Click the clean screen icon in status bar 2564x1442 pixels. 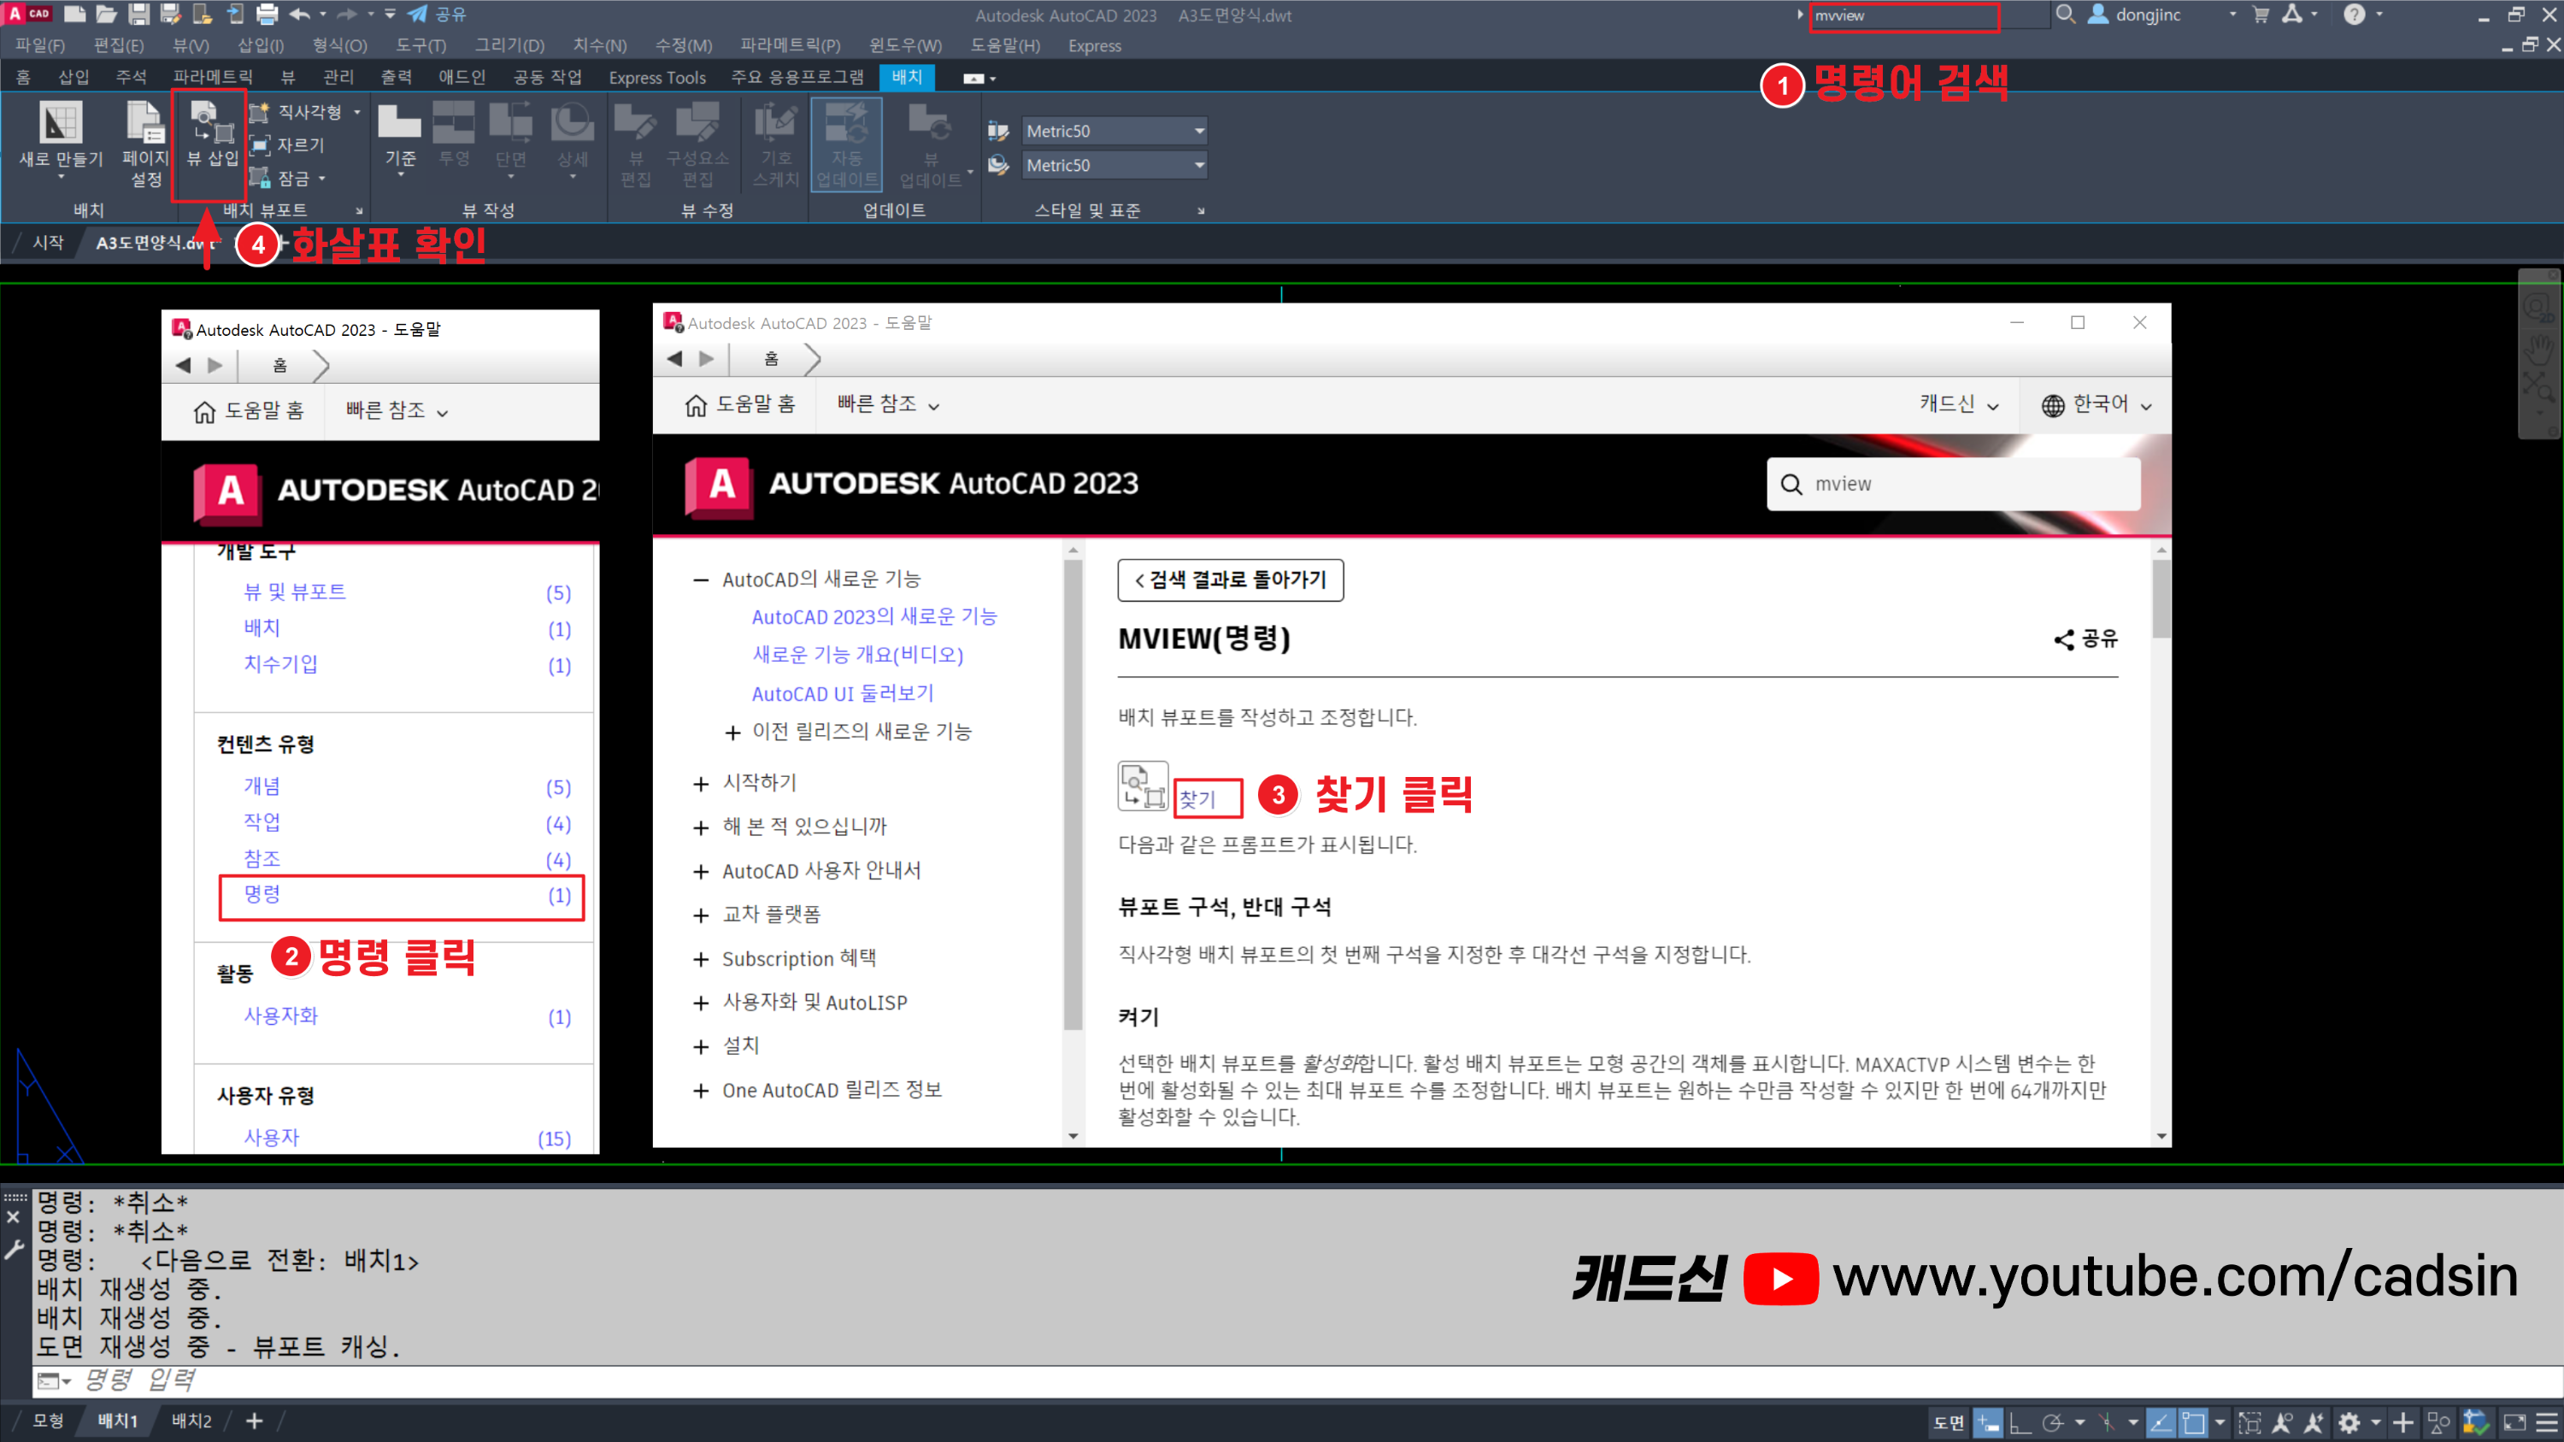click(2514, 1422)
